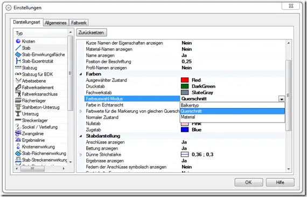
Task: Click the Blue swatch for Zugstab
Action: pyautogui.click(x=185, y=130)
